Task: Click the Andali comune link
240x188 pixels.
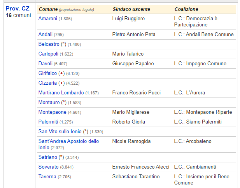Action: tap(45, 35)
